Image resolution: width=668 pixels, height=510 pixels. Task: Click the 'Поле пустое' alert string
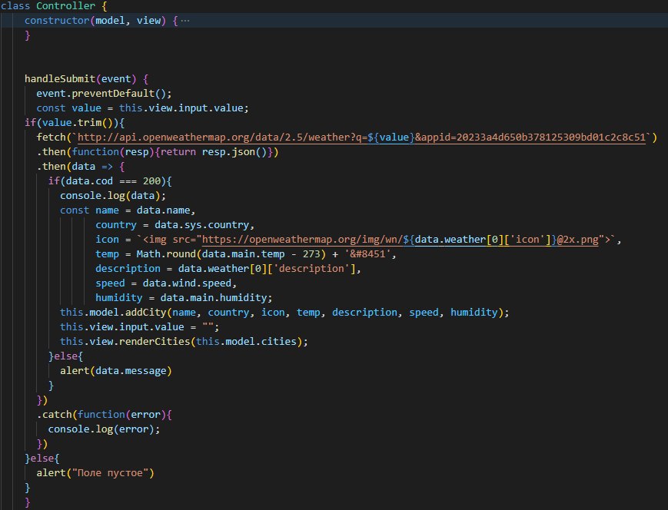click(110, 473)
